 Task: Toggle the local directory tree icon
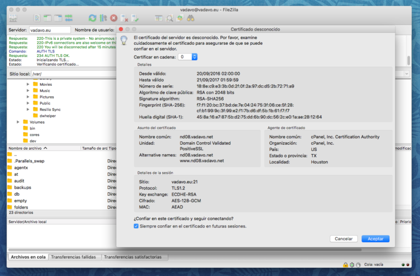click(x=48, y=18)
